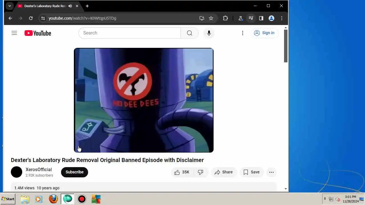Image resolution: width=365 pixels, height=205 pixels.
Task: Open media controls in Chrome toolbar
Action: [x=251, y=18]
